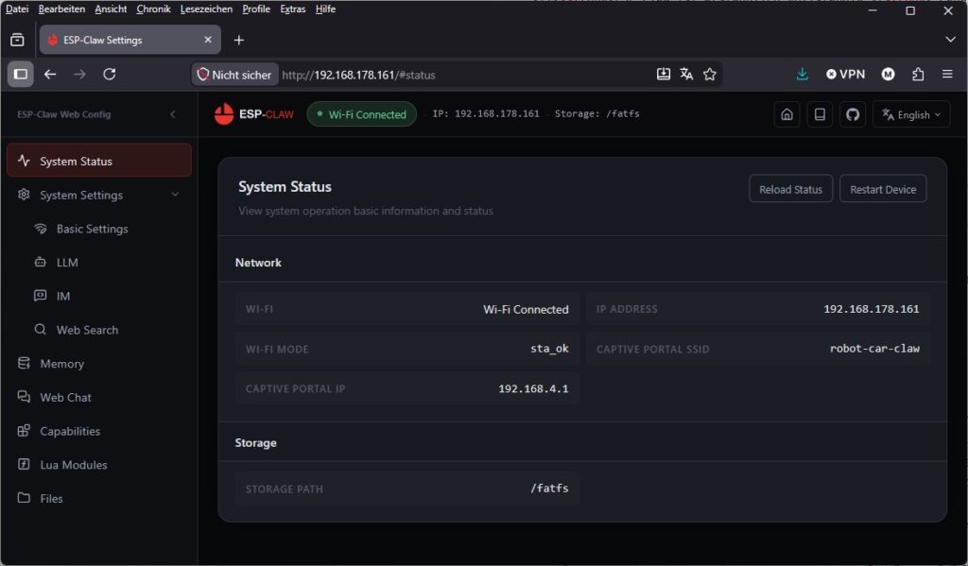The height and width of the screenshot is (566, 968).
Task: Open the LLM settings page
Action: pyautogui.click(x=67, y=263)
